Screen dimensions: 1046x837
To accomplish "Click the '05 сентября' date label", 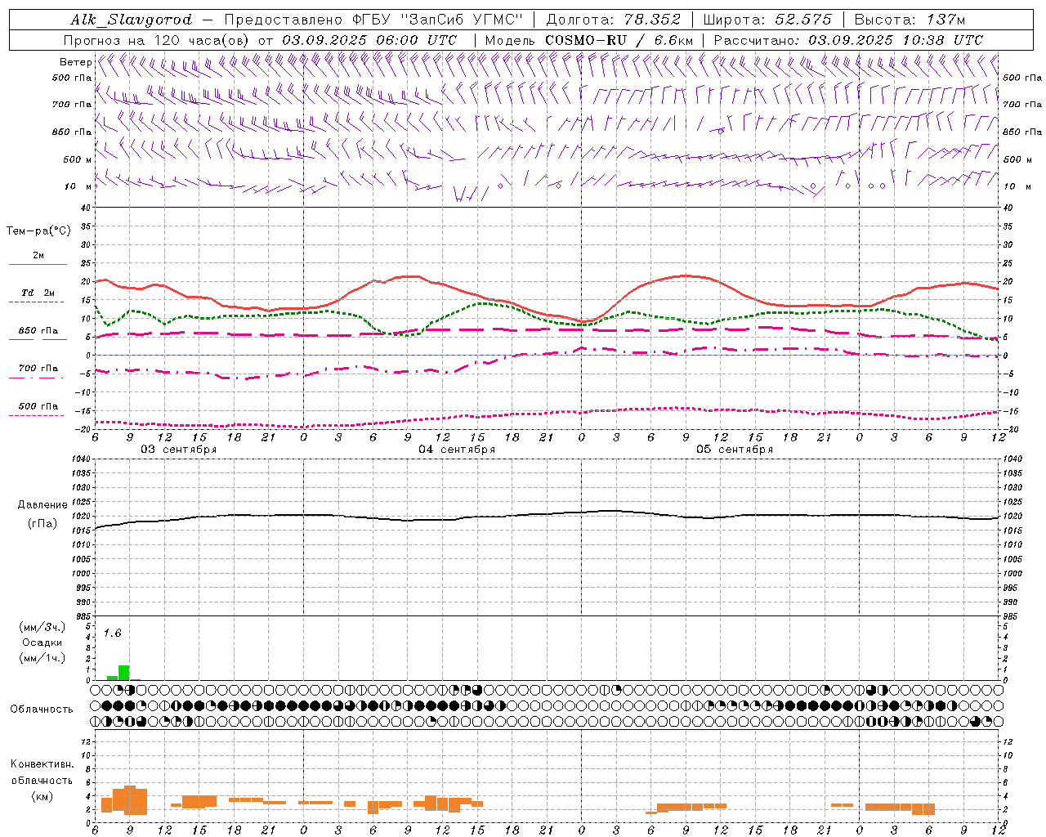I will [735, 450].
